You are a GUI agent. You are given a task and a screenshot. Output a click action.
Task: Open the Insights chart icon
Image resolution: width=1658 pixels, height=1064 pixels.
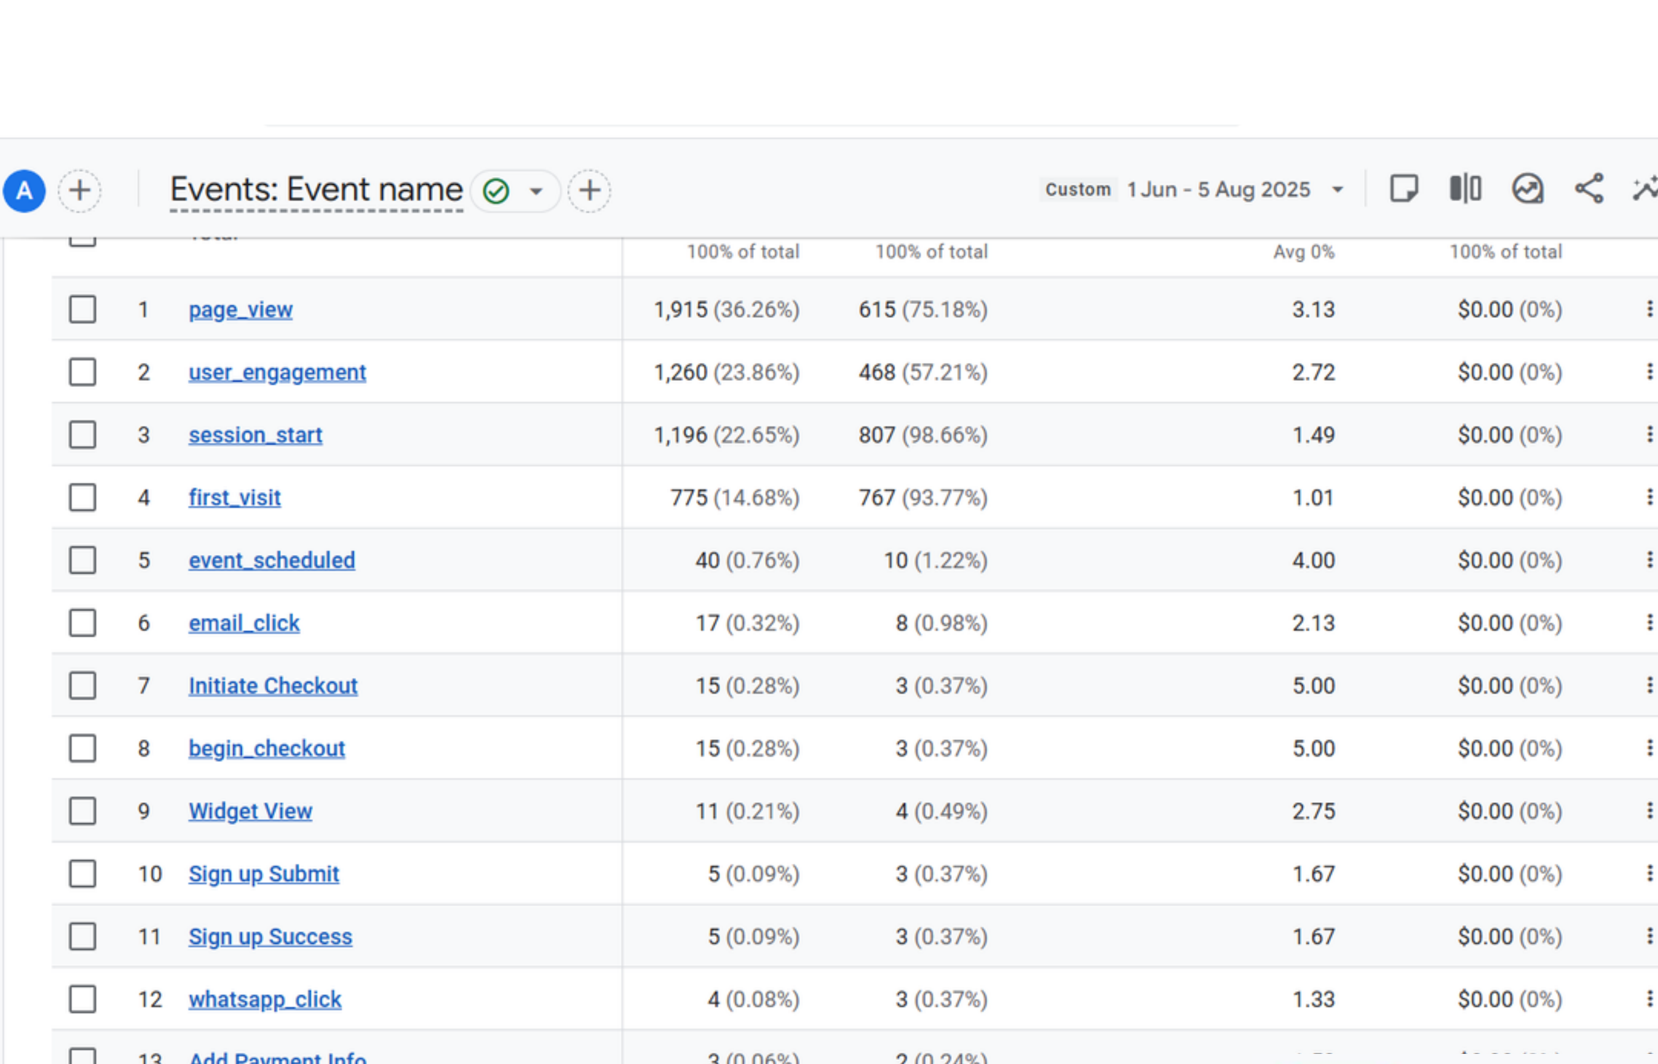click(1527, 188)
